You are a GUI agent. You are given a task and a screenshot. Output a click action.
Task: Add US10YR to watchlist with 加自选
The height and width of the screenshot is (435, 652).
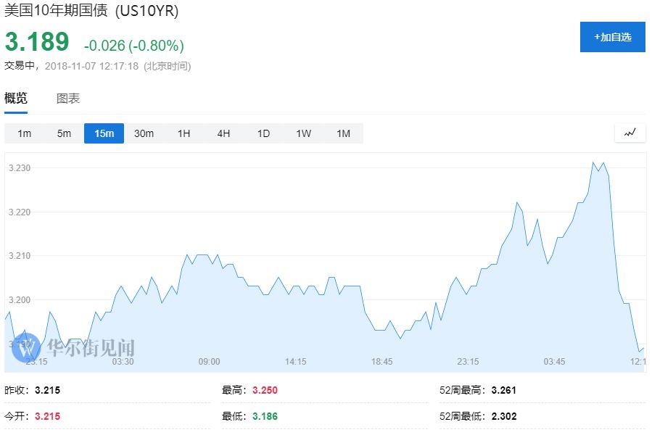(612, 37)
